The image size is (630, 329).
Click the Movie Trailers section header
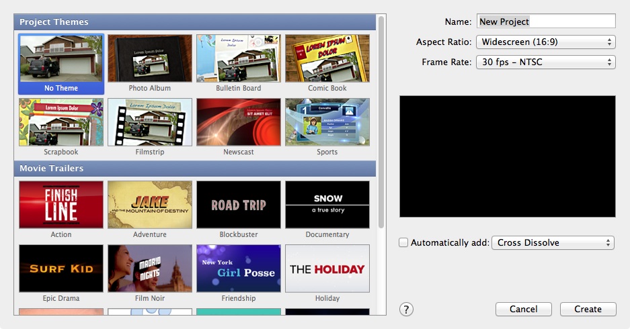coord(195,169)
